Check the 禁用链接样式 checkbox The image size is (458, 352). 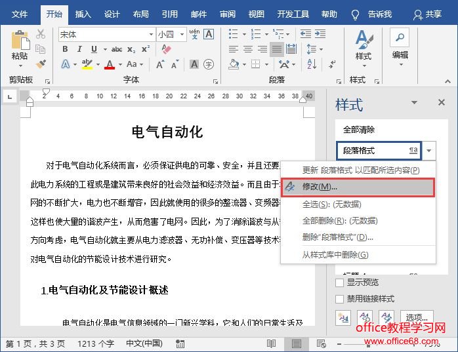(340, 299)
